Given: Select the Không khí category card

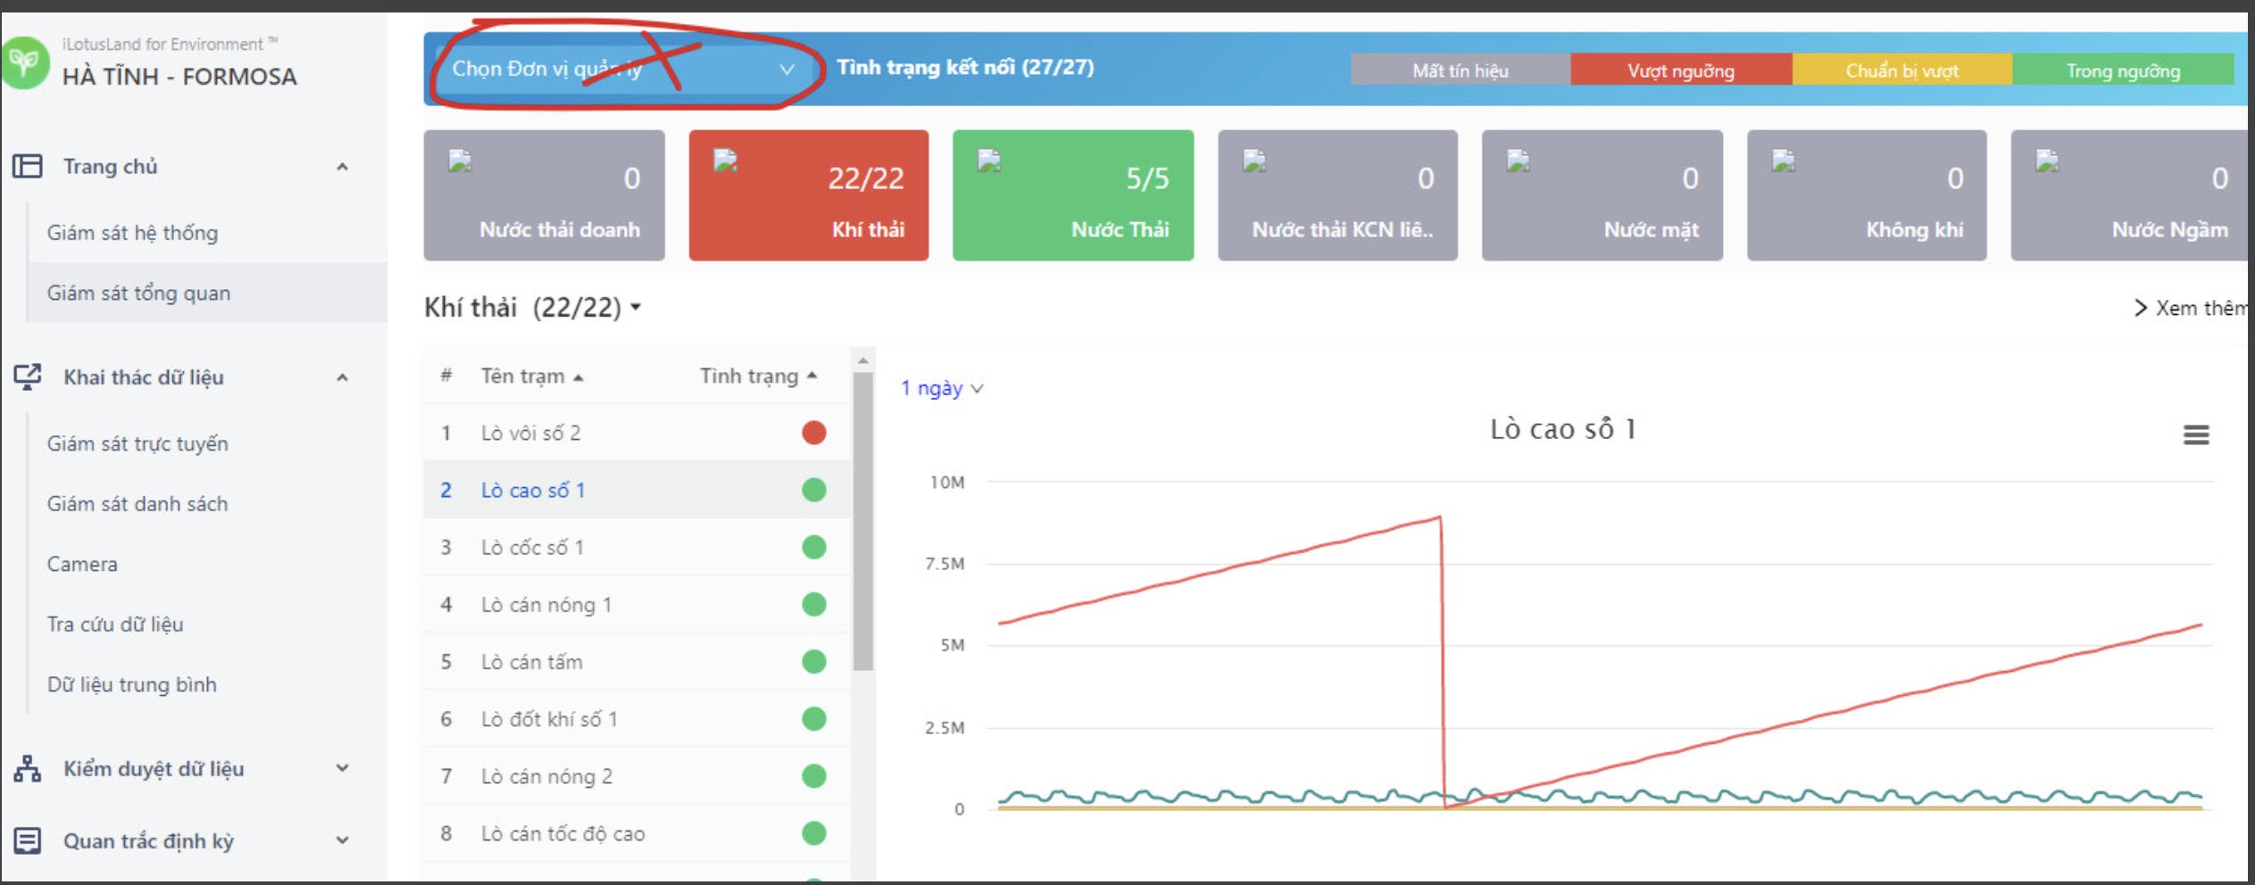Looking at the screenshot, I should point(1867,195).
